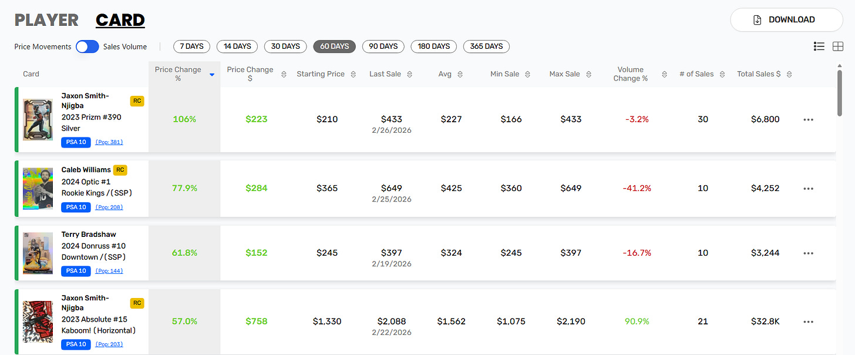Choose the 365 DAYS time range
855x355 pixels.
[x=486, y=46]
